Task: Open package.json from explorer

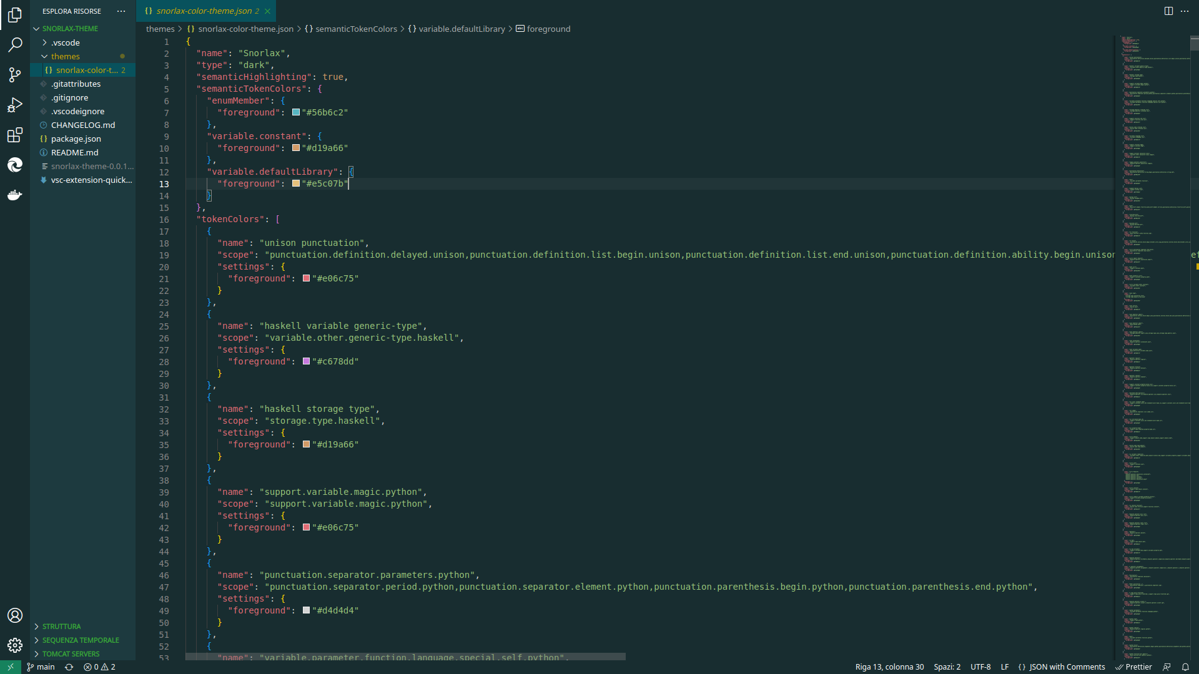Action: (x=76, y=139)
